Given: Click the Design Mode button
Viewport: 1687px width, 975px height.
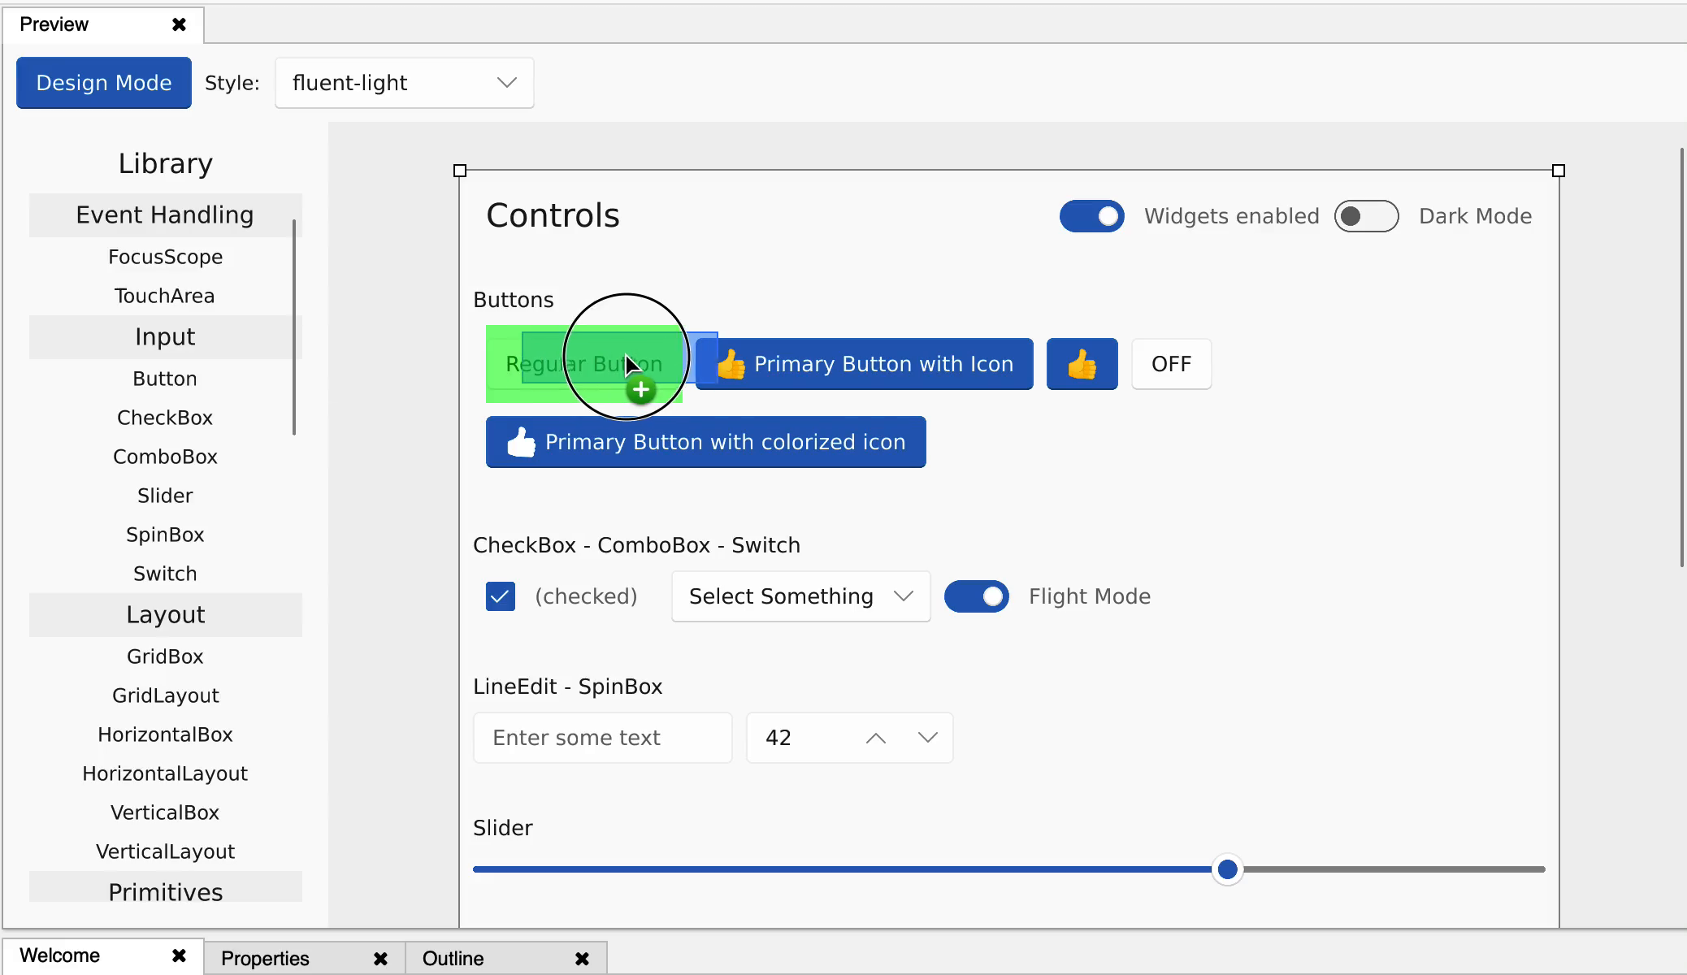Looking at the screenshot, I should point(104,83).
